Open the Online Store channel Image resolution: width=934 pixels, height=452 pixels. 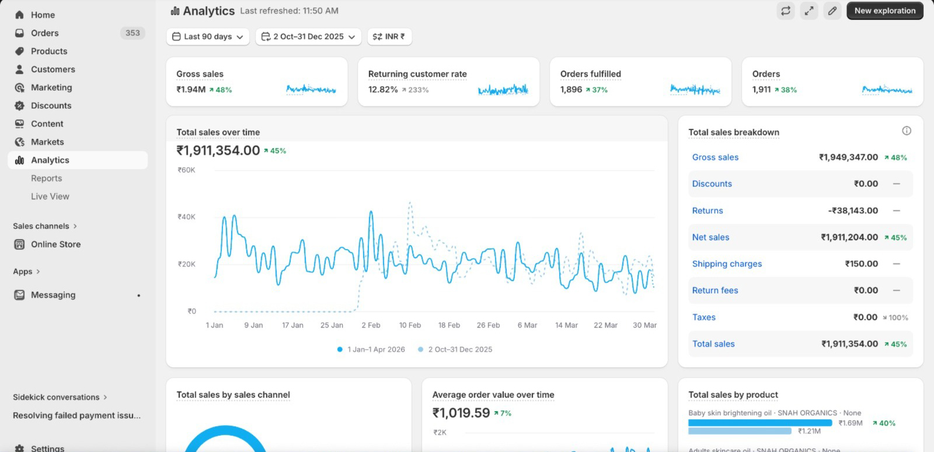click(55, 244)
